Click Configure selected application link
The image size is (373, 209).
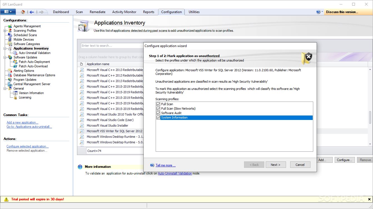(28, 146)
